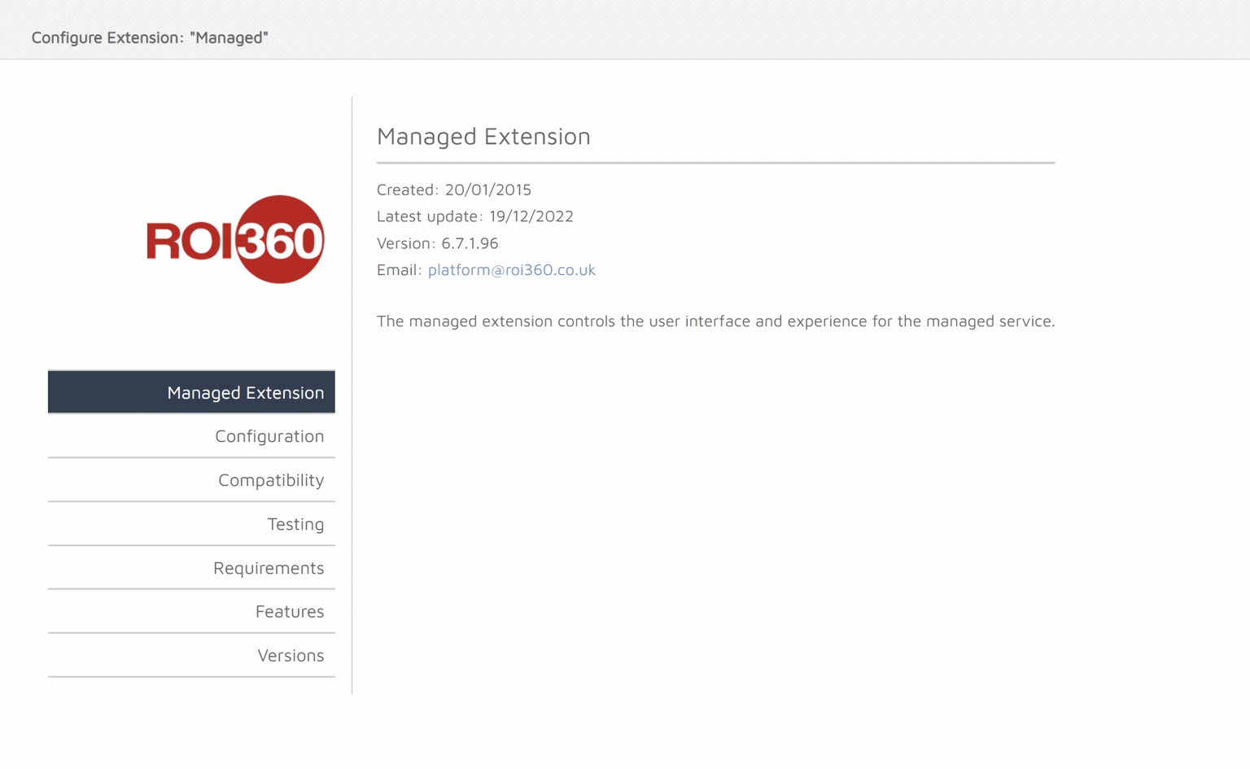Select the Managed Extension sidebar tab

point(192,392)
